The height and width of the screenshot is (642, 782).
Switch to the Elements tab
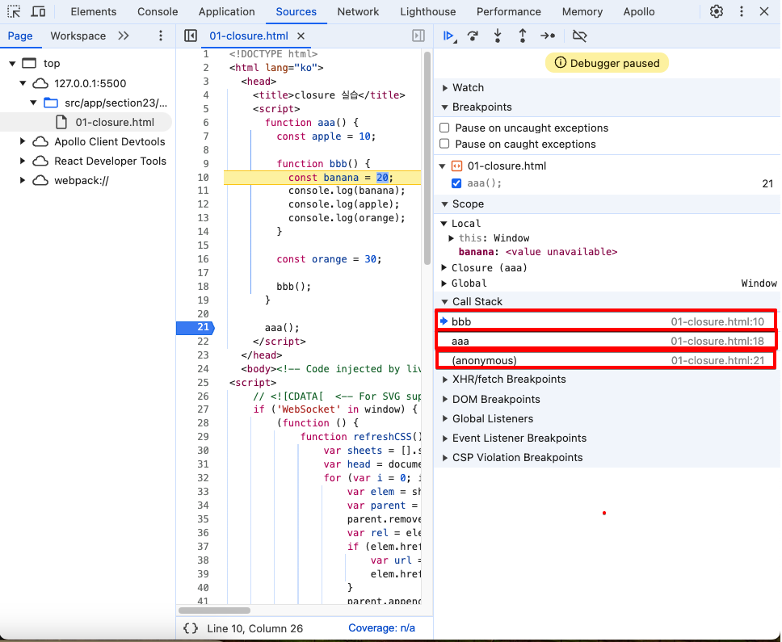(x=93, y=11)
